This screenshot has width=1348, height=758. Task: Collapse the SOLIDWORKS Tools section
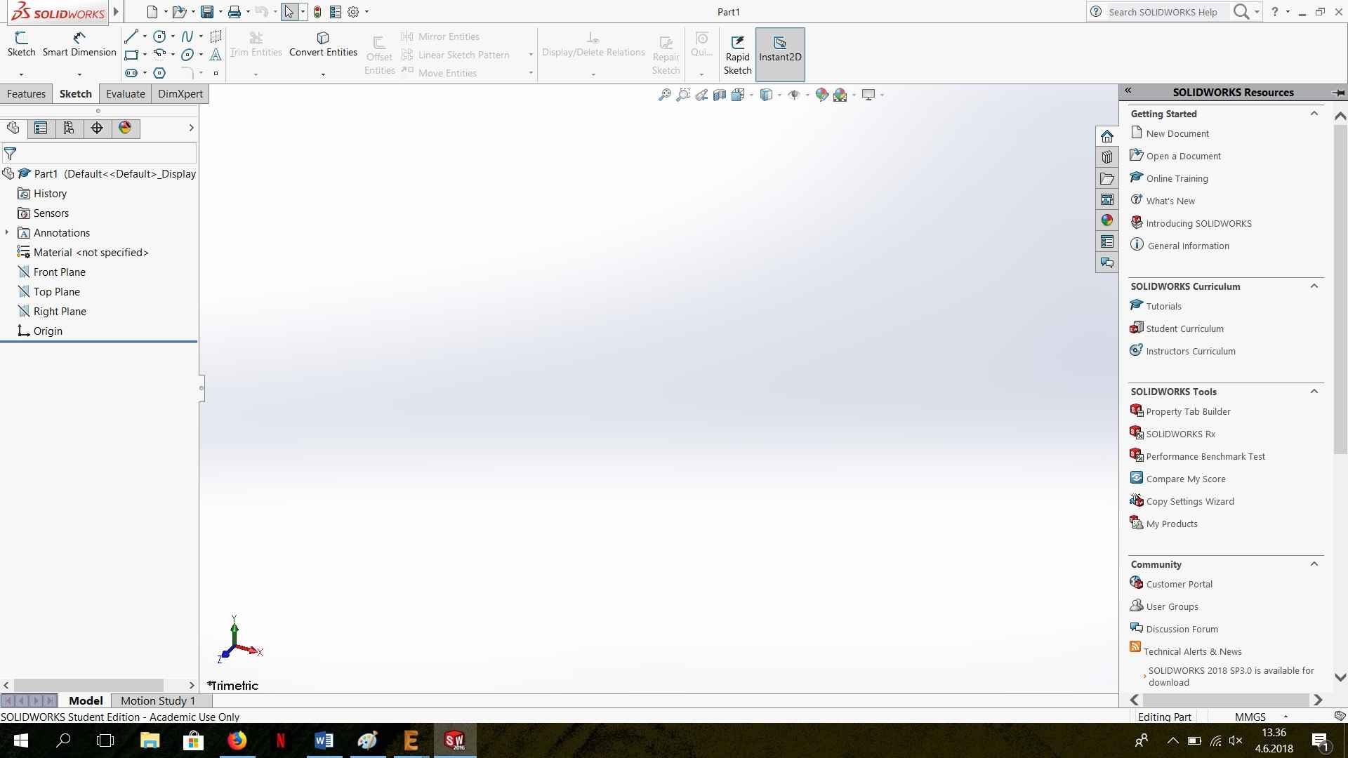[x=1314, y=392]
